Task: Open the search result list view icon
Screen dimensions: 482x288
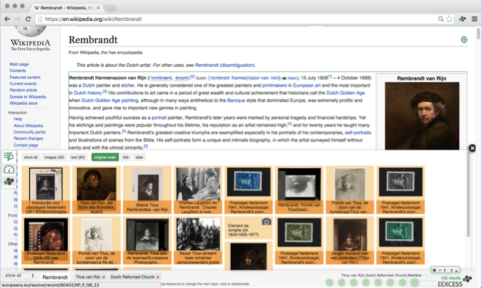Action: click(x=9, y=157)
